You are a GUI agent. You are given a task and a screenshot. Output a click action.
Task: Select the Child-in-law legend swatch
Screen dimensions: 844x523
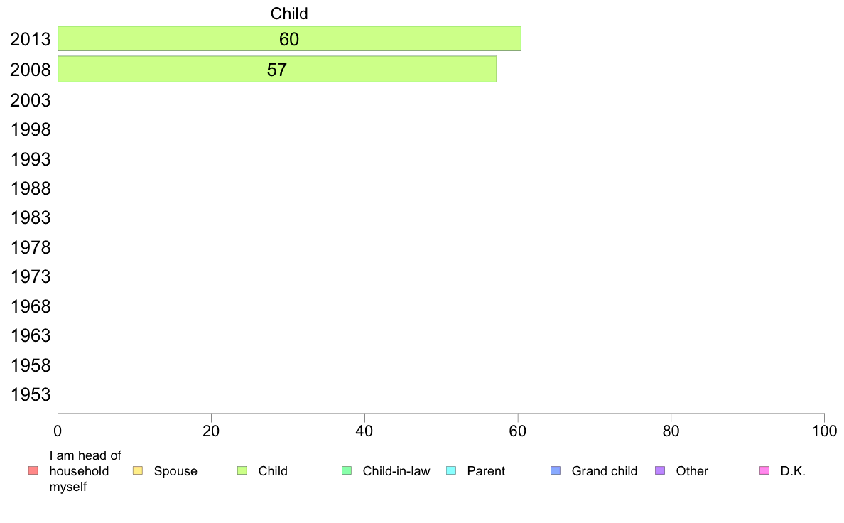point(347,470)
